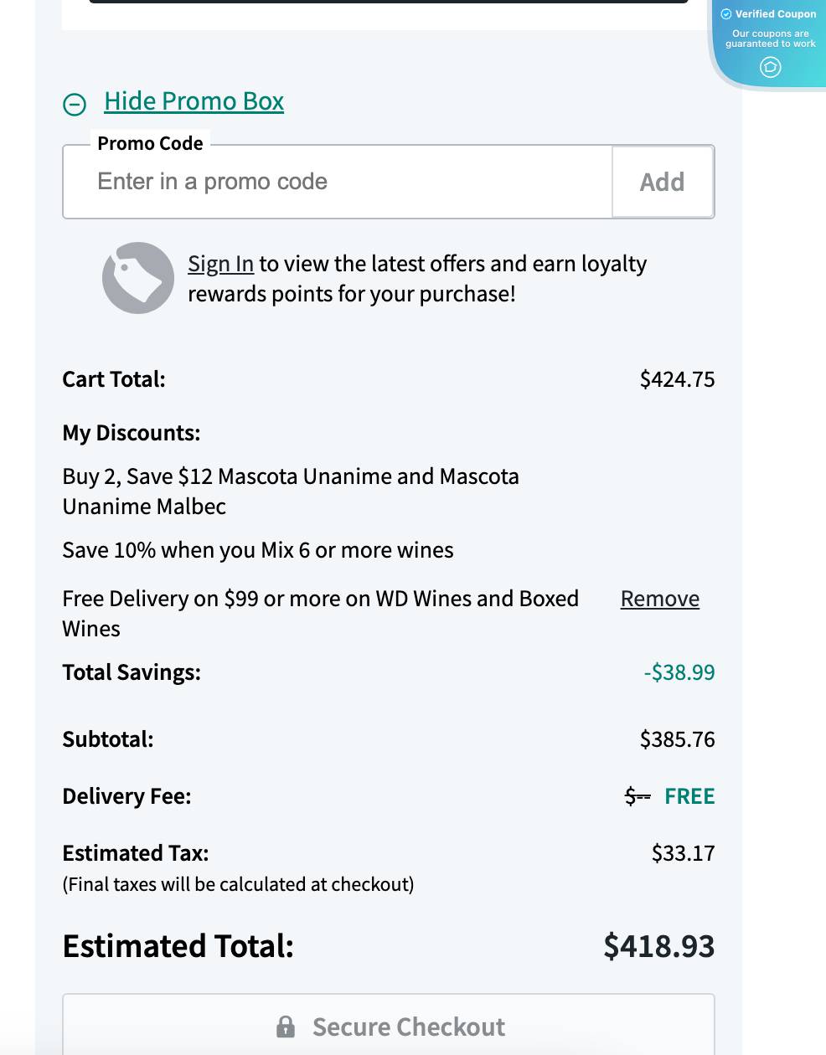Click the minus circle icon beside Hide Promo Box
826x1055 pixels.
75,105
